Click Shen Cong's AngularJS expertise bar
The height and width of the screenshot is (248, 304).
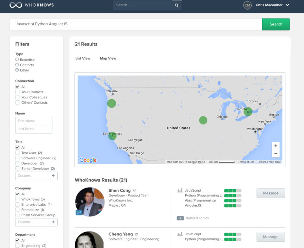pyautogui.click(x=233, y=206)
